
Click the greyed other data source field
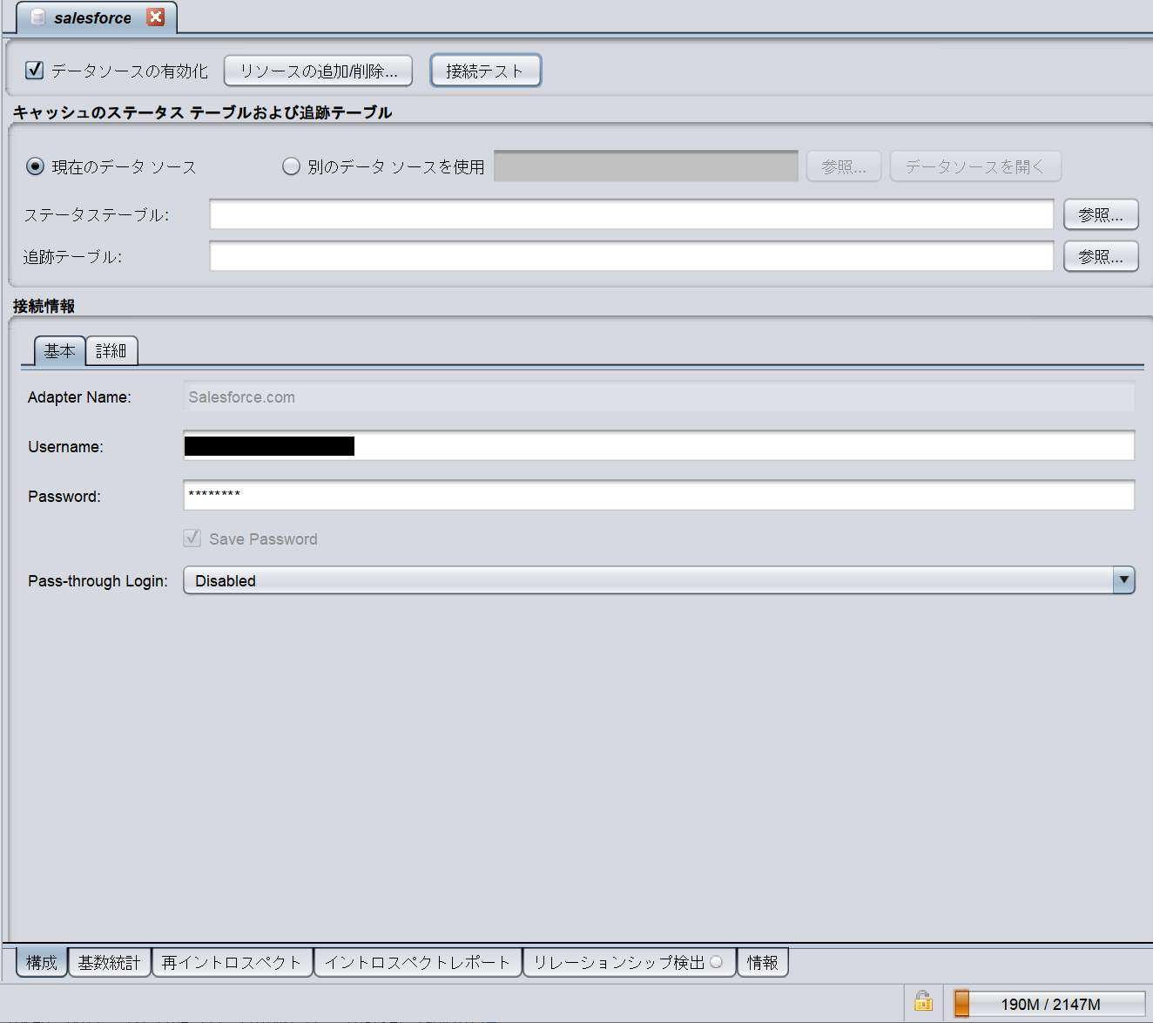[646, 166]
